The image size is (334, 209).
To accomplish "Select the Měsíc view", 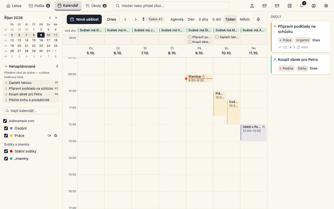I will click(245, 19).
